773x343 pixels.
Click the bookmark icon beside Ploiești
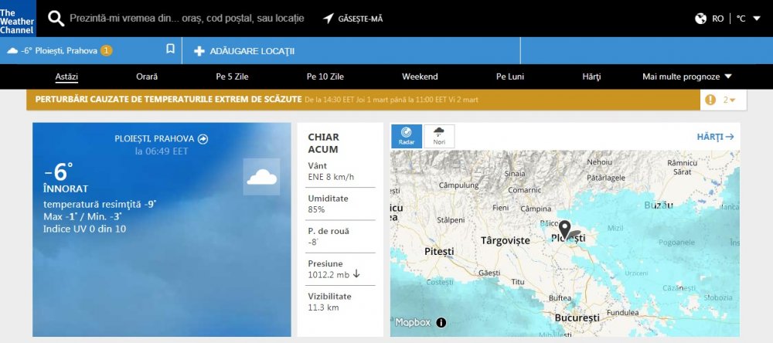[x=170, y=49]
